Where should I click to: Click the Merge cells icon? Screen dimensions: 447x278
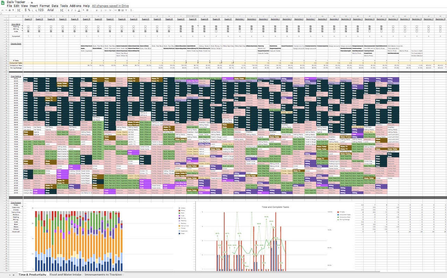pyautogui.click(x=91, y=10)
